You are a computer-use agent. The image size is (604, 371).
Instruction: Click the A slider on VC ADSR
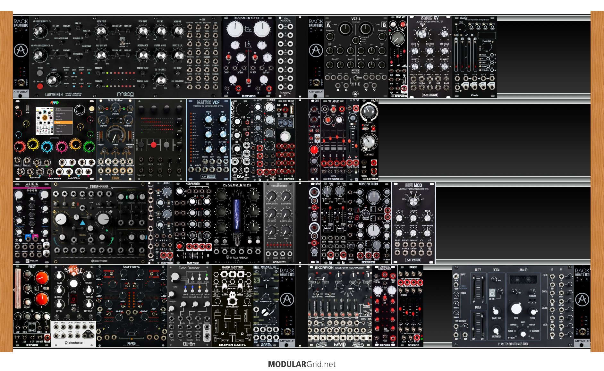(324, 140)
